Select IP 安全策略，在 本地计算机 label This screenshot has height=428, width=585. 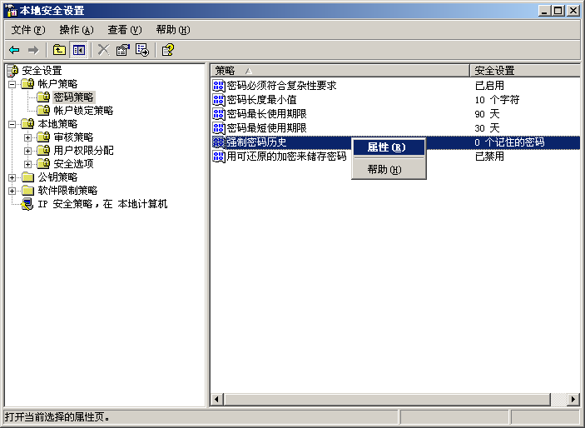102,204
